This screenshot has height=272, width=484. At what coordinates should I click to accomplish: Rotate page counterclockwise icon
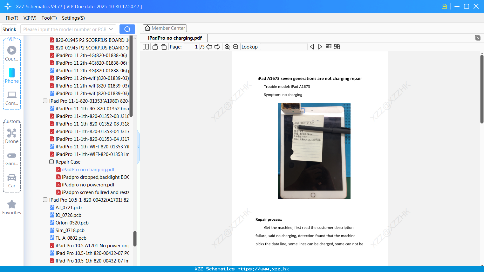coord(155,47)
